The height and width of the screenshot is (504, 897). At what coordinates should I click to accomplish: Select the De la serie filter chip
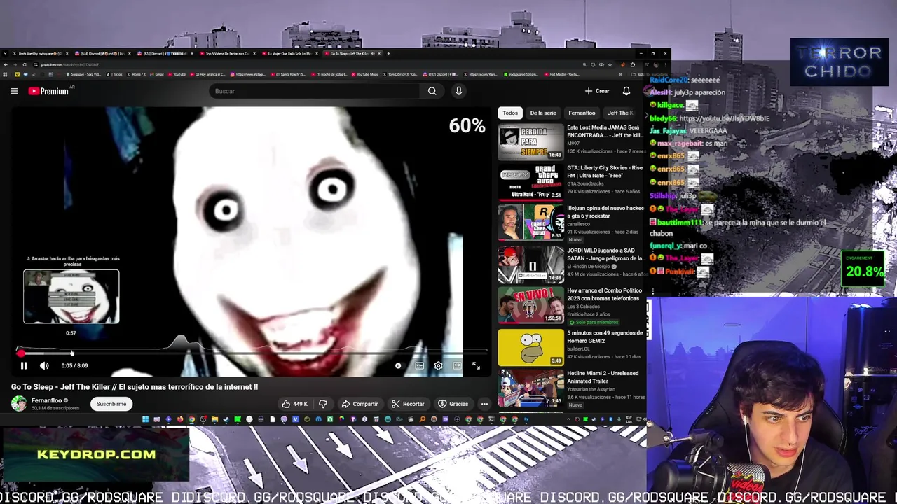tap(543, 113)
